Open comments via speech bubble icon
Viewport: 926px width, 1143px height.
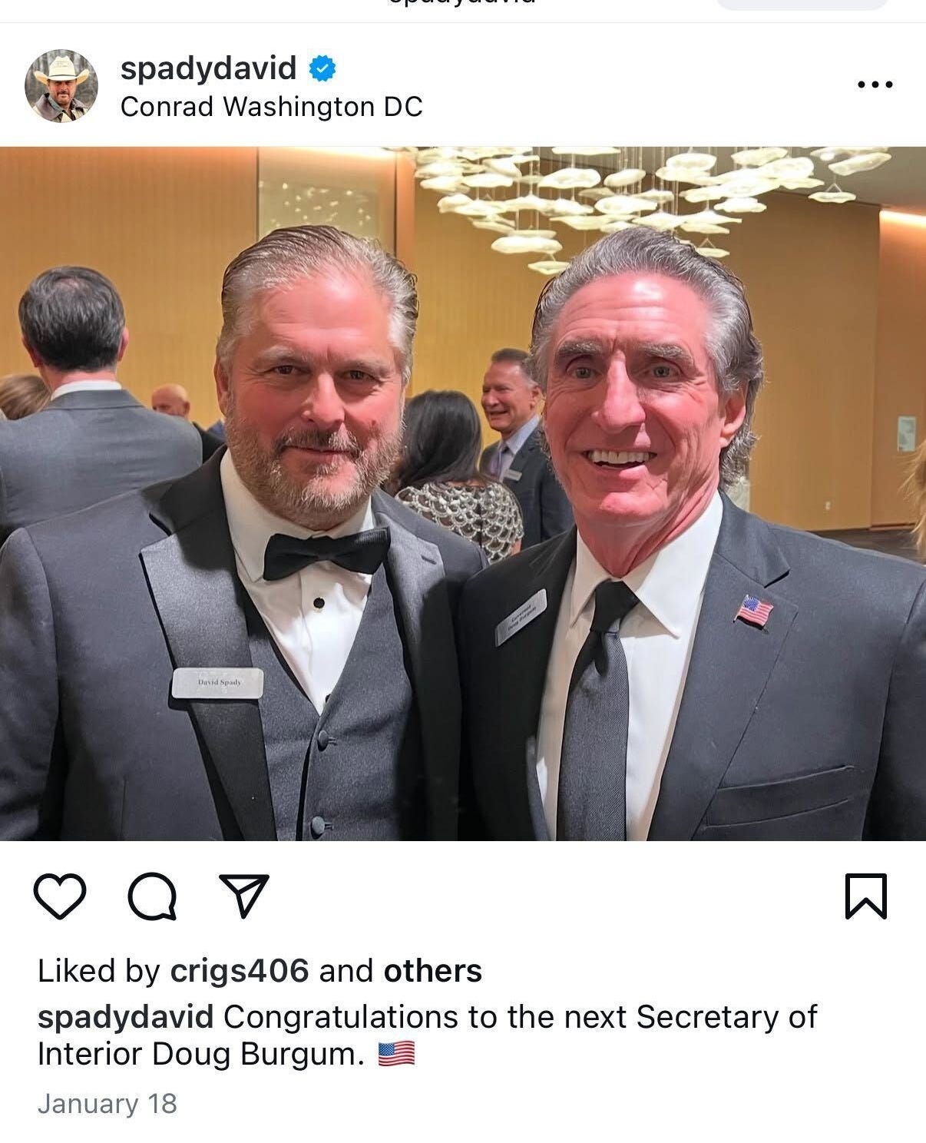point(152,896)
